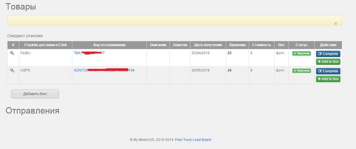Click the Хранение column header

coord(237,45)
